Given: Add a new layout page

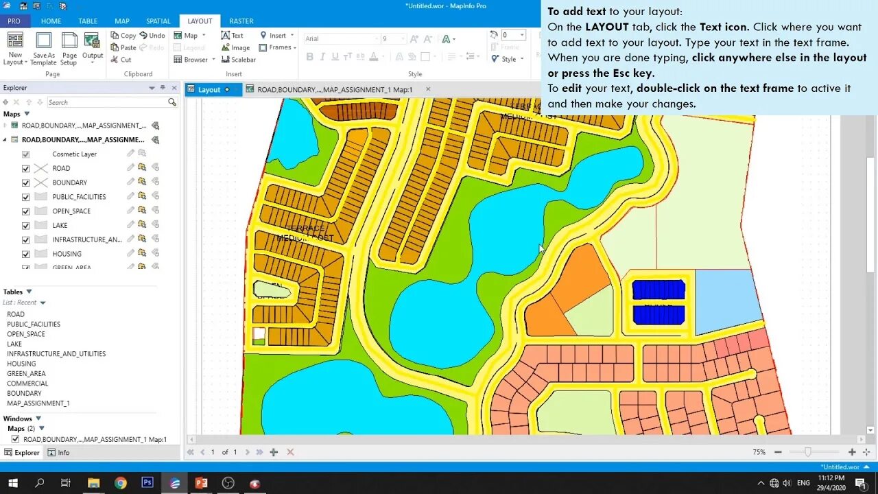Looking at the screenshot, I should [274, 452].
